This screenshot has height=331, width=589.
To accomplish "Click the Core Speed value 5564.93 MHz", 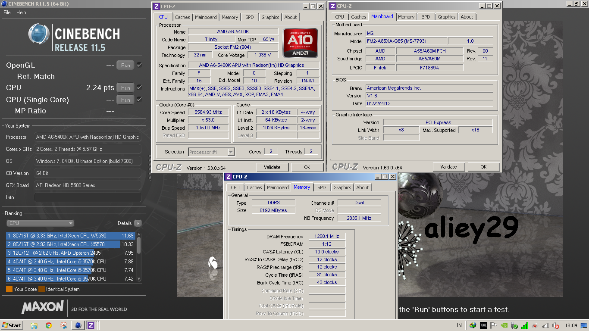I will coord(208,112).
